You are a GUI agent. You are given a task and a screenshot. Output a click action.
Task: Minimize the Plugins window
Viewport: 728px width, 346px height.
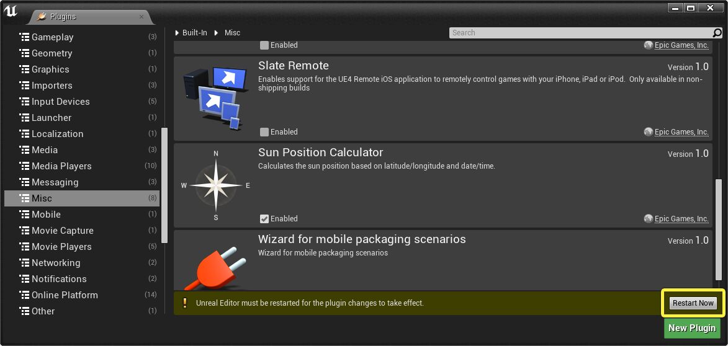675,8
